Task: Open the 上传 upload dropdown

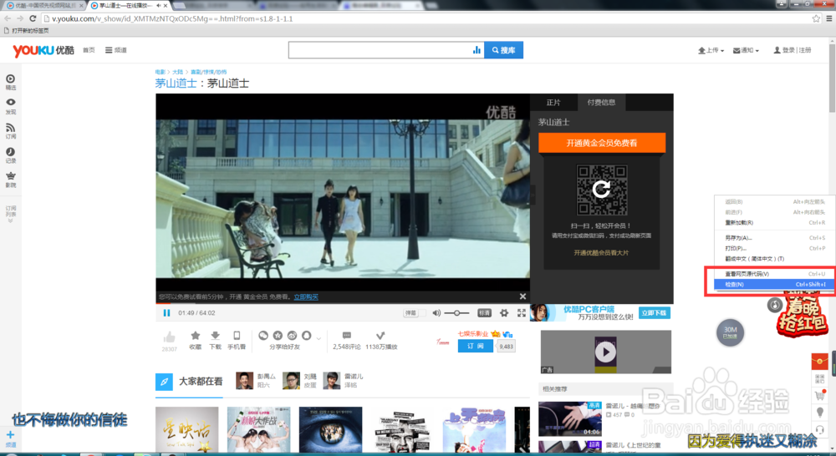Action: 711,50
